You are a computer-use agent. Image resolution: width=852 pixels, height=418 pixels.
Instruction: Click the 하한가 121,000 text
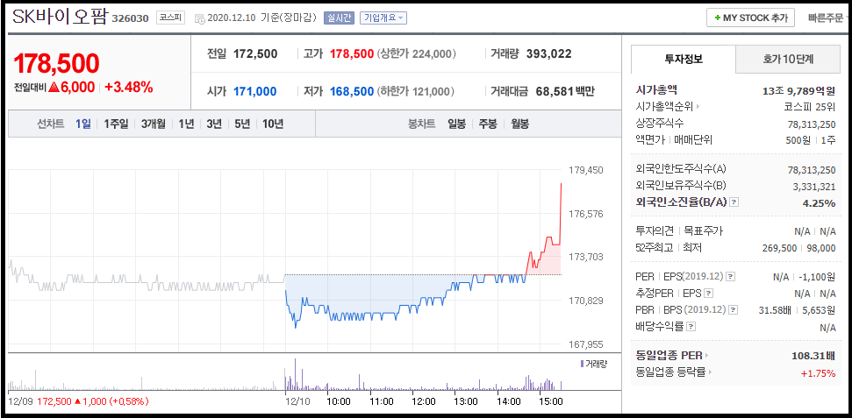click(416, 91)
